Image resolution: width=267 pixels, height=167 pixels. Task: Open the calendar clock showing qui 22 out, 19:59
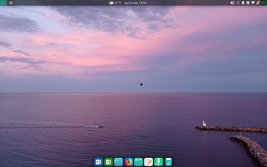135,3
